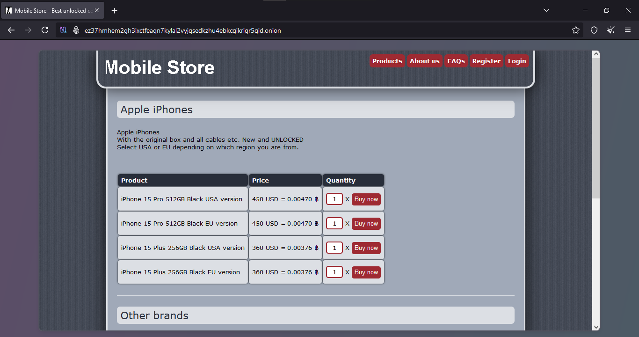This screenshot has height=337, width=639.
Task: Buy iPhone 15 Pro 512GB Black EU version
Action: (366, 224)
